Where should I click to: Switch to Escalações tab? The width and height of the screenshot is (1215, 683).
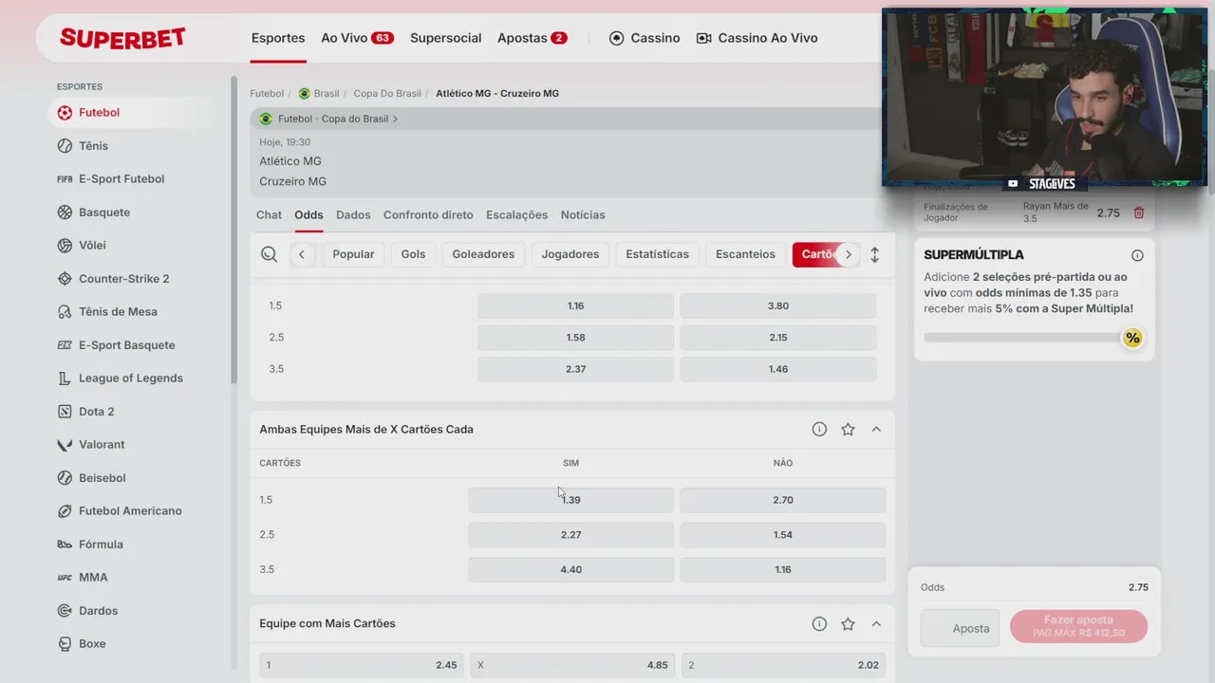click(516, 215)
